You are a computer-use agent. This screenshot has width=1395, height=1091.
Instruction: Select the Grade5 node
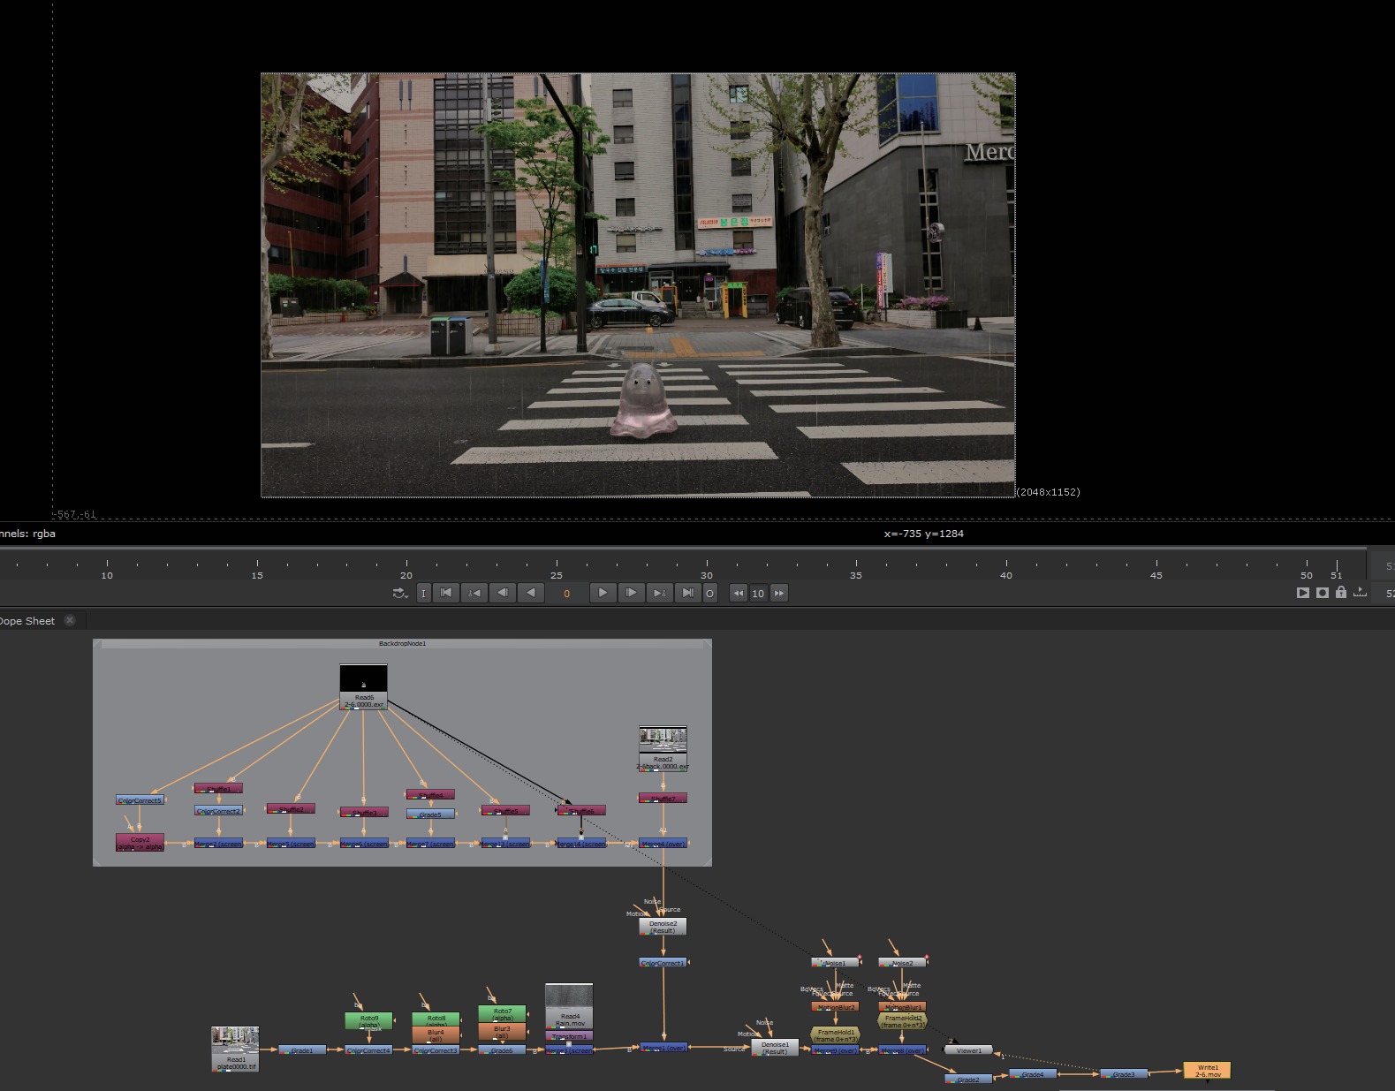[x=430, y=814]
